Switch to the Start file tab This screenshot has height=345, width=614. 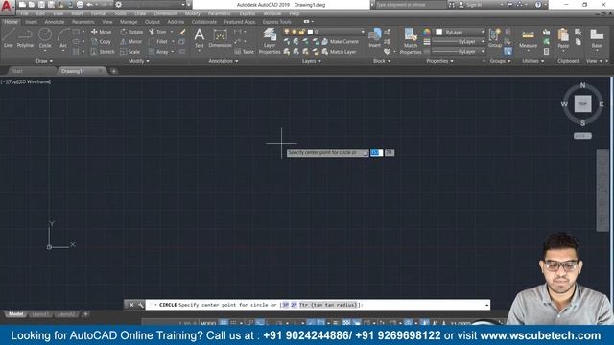coord(17,71)
